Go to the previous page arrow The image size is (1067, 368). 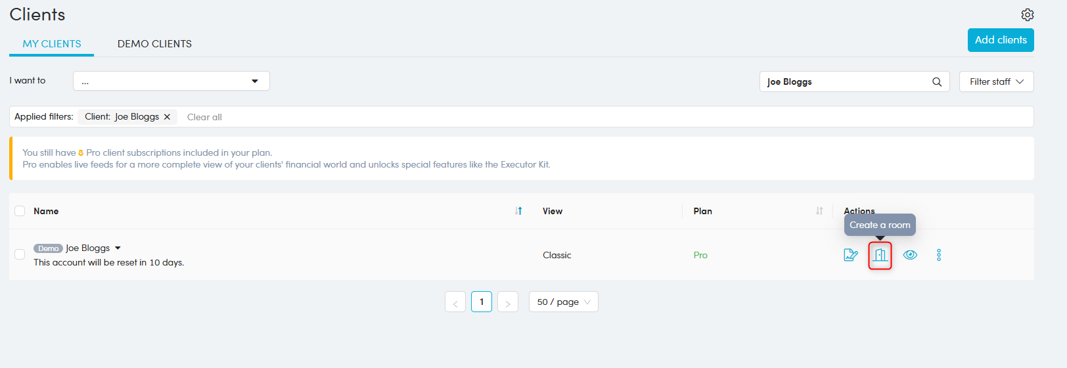[x=455, y=302]
